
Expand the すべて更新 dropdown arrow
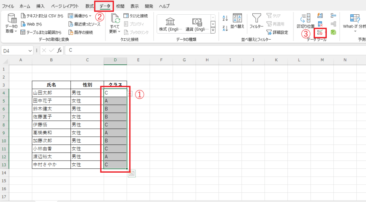[119, 31]
